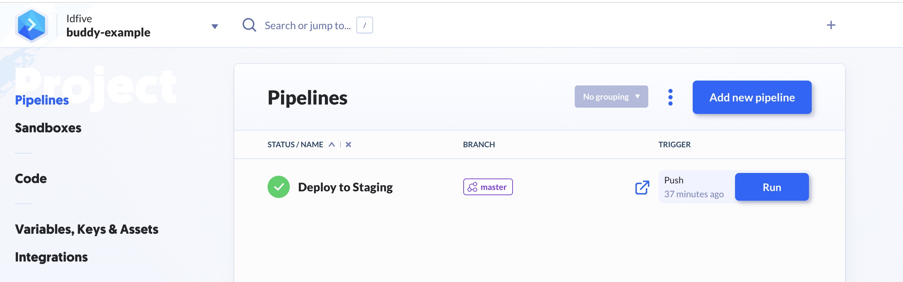
Task: Sort by Status / Name column
Action: [295, 144]
